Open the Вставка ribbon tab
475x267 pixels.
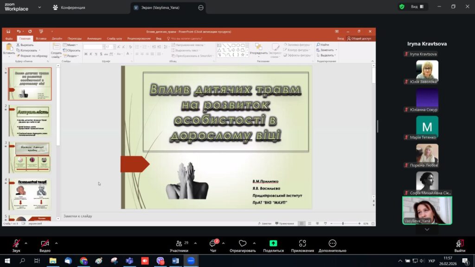click(x=41, y=38)
